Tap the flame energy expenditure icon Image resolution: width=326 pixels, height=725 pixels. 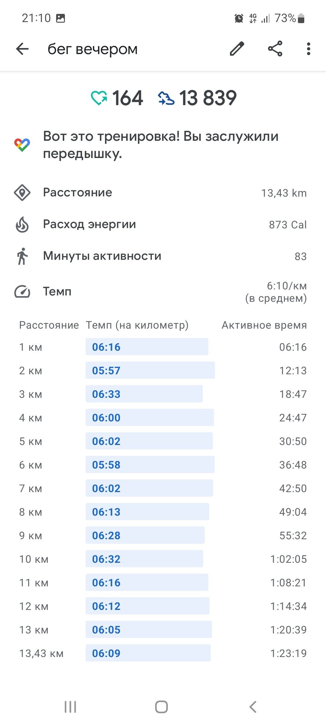tap(22, 224)
